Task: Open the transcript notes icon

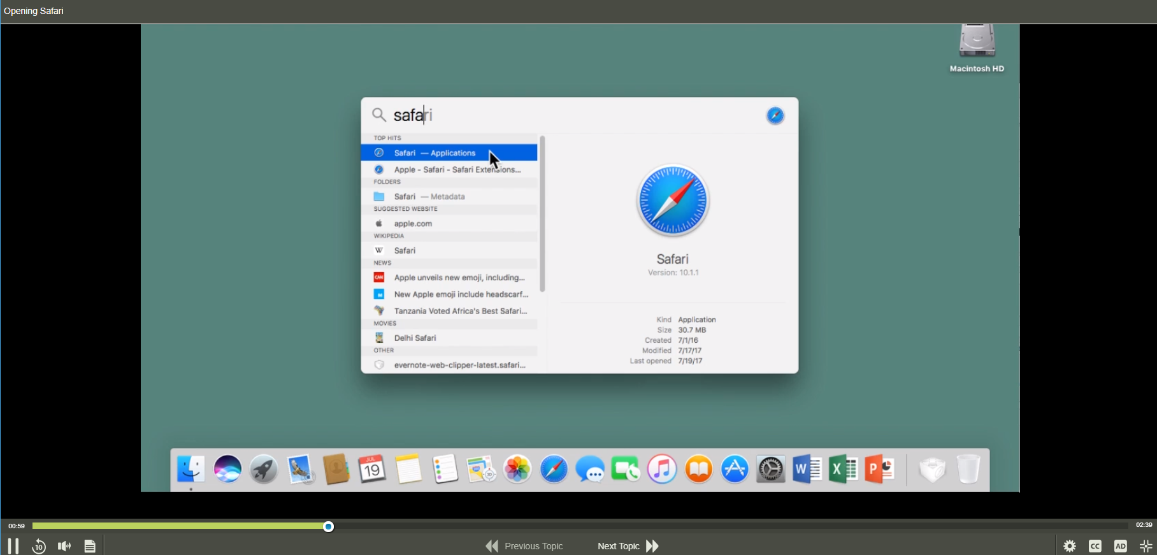Action: (90, 546)
